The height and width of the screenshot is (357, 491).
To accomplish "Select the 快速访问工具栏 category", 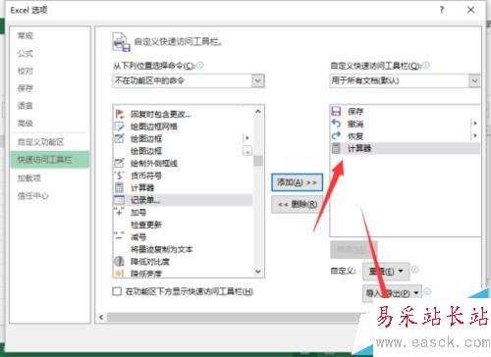I will click(50, 160).
